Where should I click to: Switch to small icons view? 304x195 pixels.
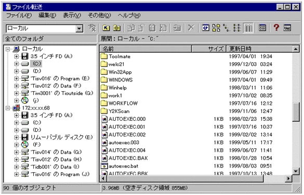tap(227, 28)
